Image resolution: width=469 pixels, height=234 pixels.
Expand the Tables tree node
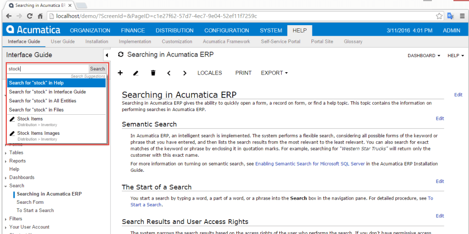pyautogui.click(x=6, y=153)
